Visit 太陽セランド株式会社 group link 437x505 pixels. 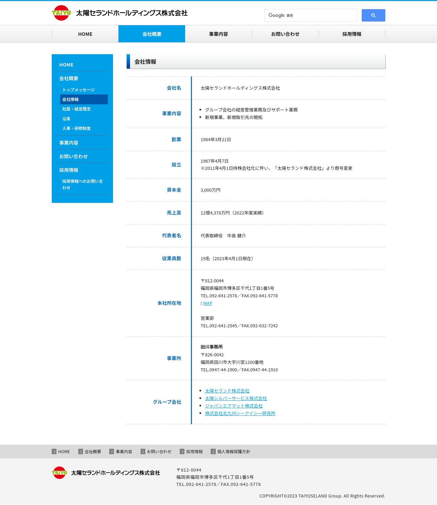pyautogui.click(x=227, y=391)
